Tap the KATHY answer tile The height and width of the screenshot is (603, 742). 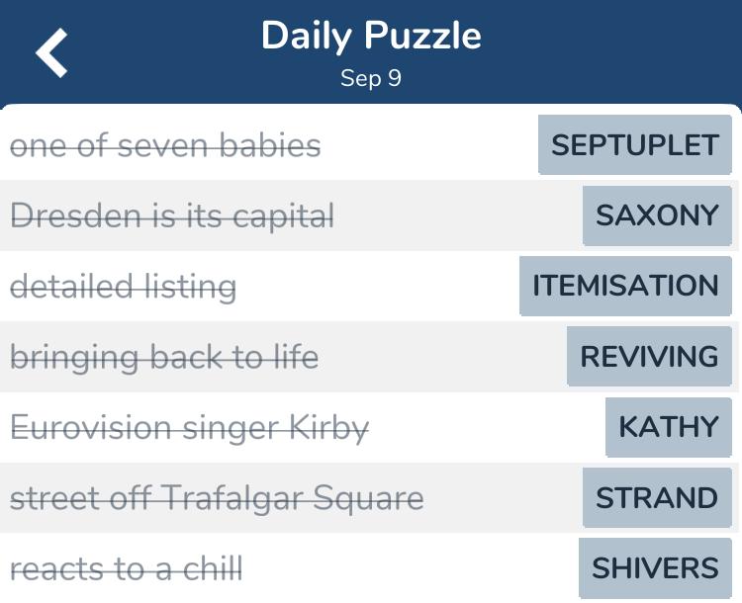click(x=668, y=427)
